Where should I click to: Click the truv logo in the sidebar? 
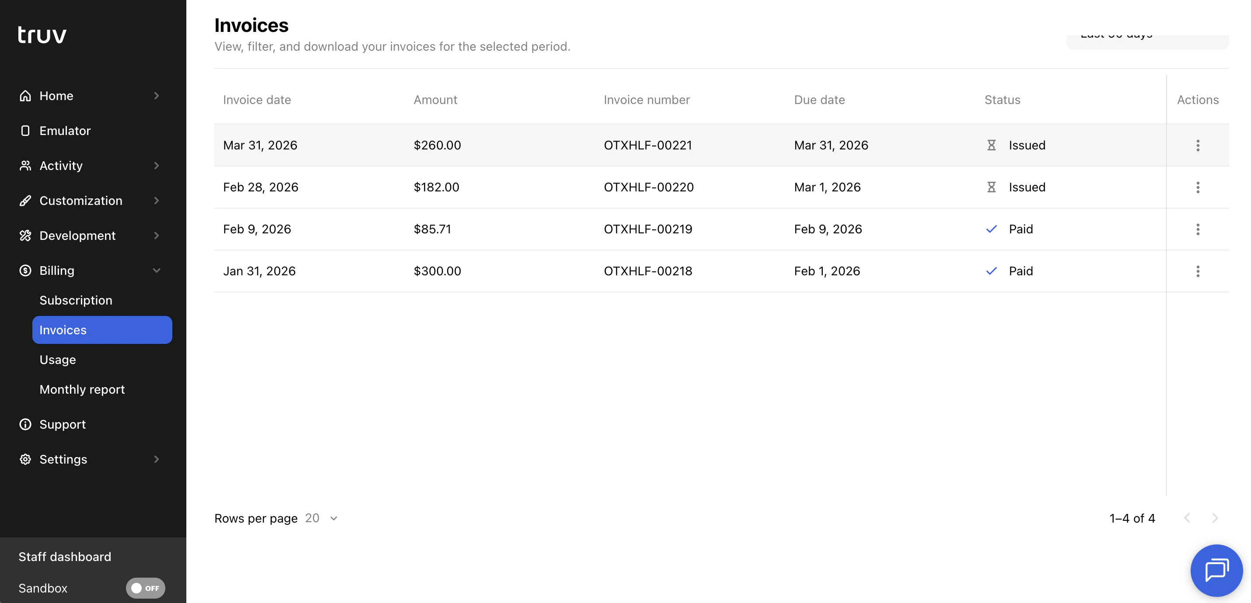click(x=42, y=34)
